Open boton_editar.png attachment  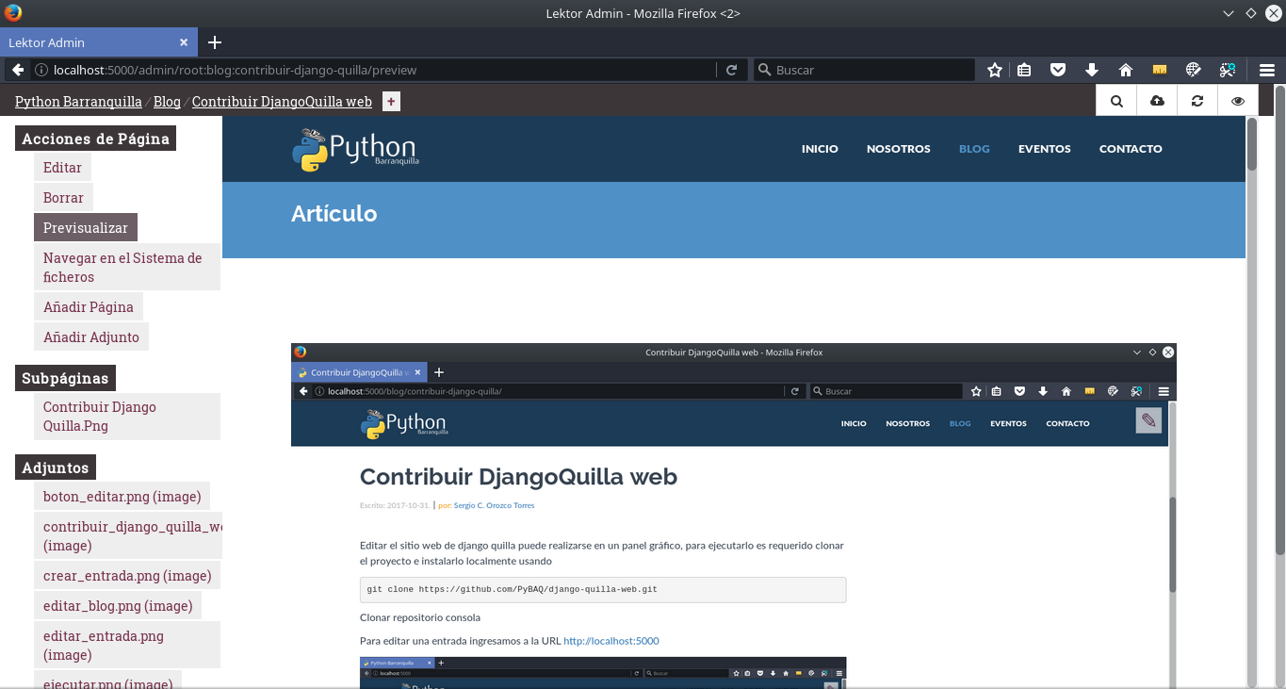point(122,497)
